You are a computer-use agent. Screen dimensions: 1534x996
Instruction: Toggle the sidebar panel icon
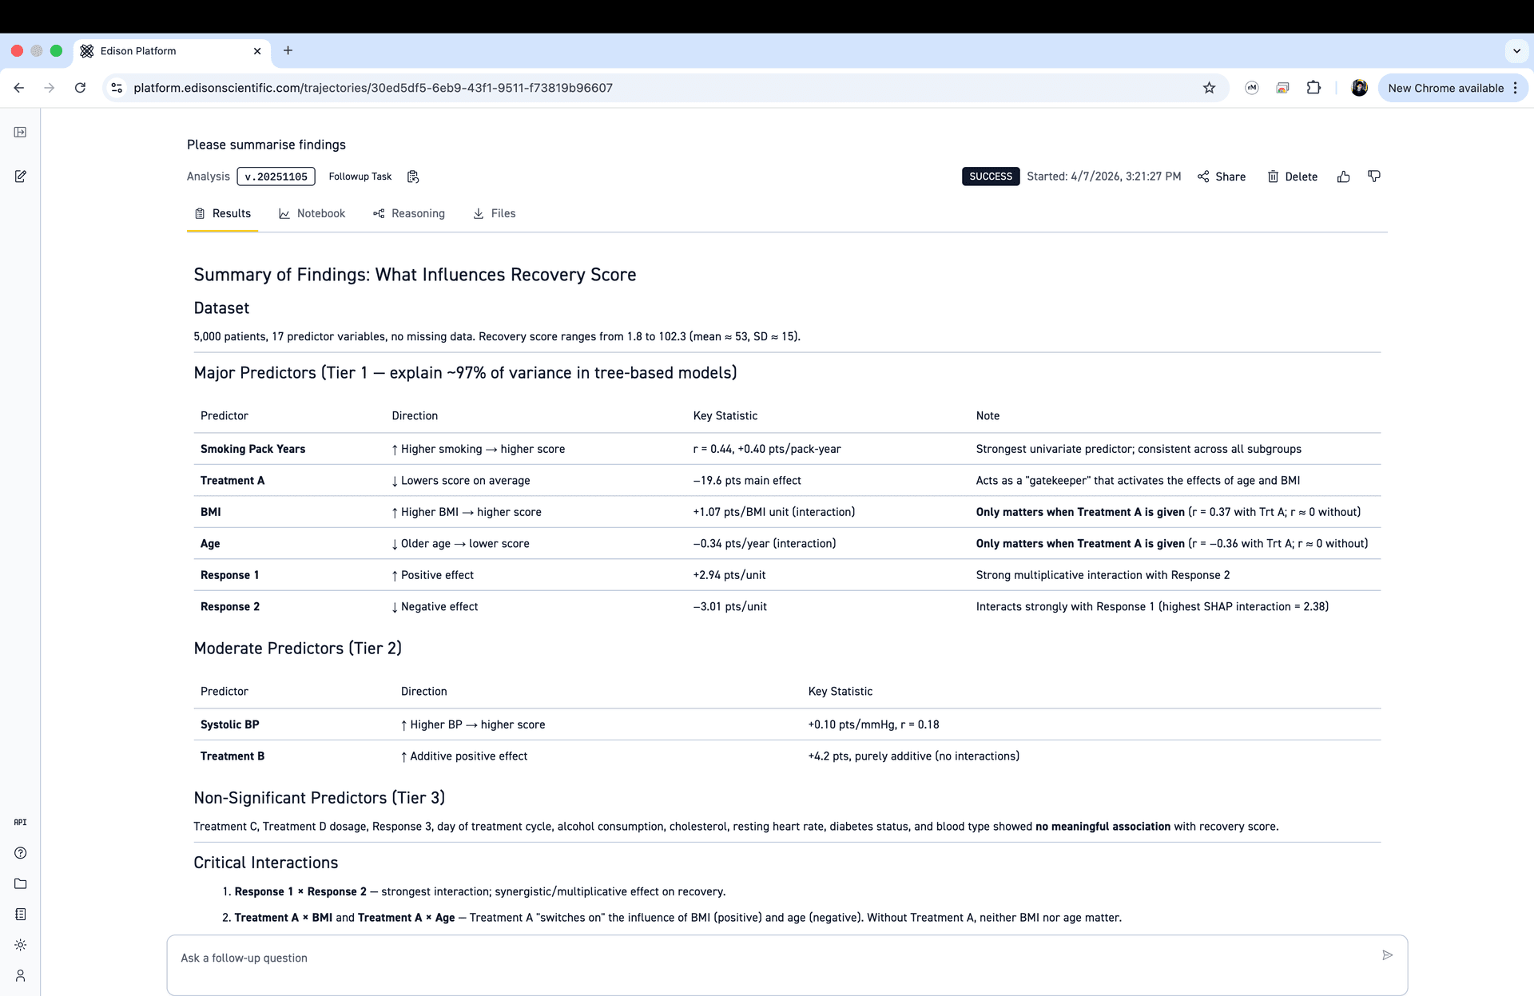pos(21,132)
